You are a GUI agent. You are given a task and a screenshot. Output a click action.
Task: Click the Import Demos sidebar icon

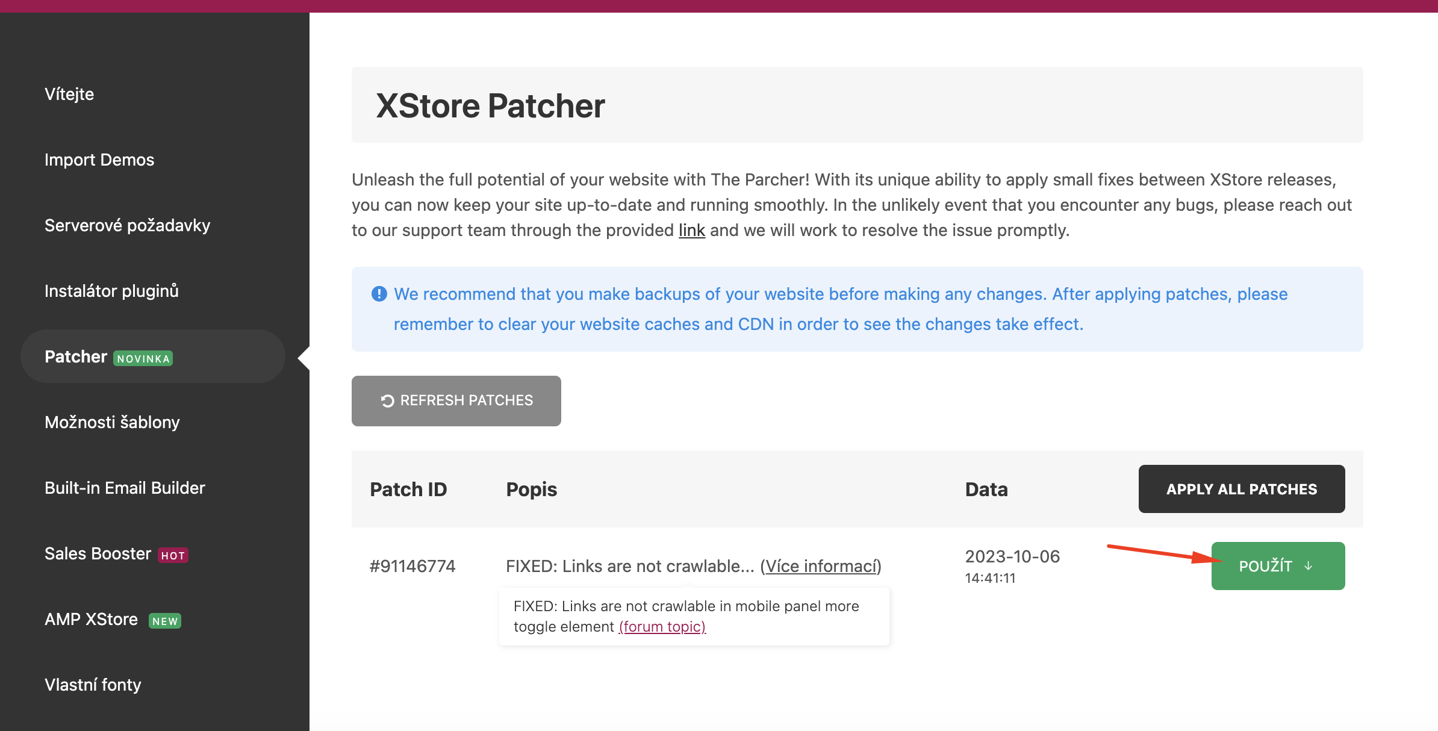pyautogui.click(x=101, y=158)
